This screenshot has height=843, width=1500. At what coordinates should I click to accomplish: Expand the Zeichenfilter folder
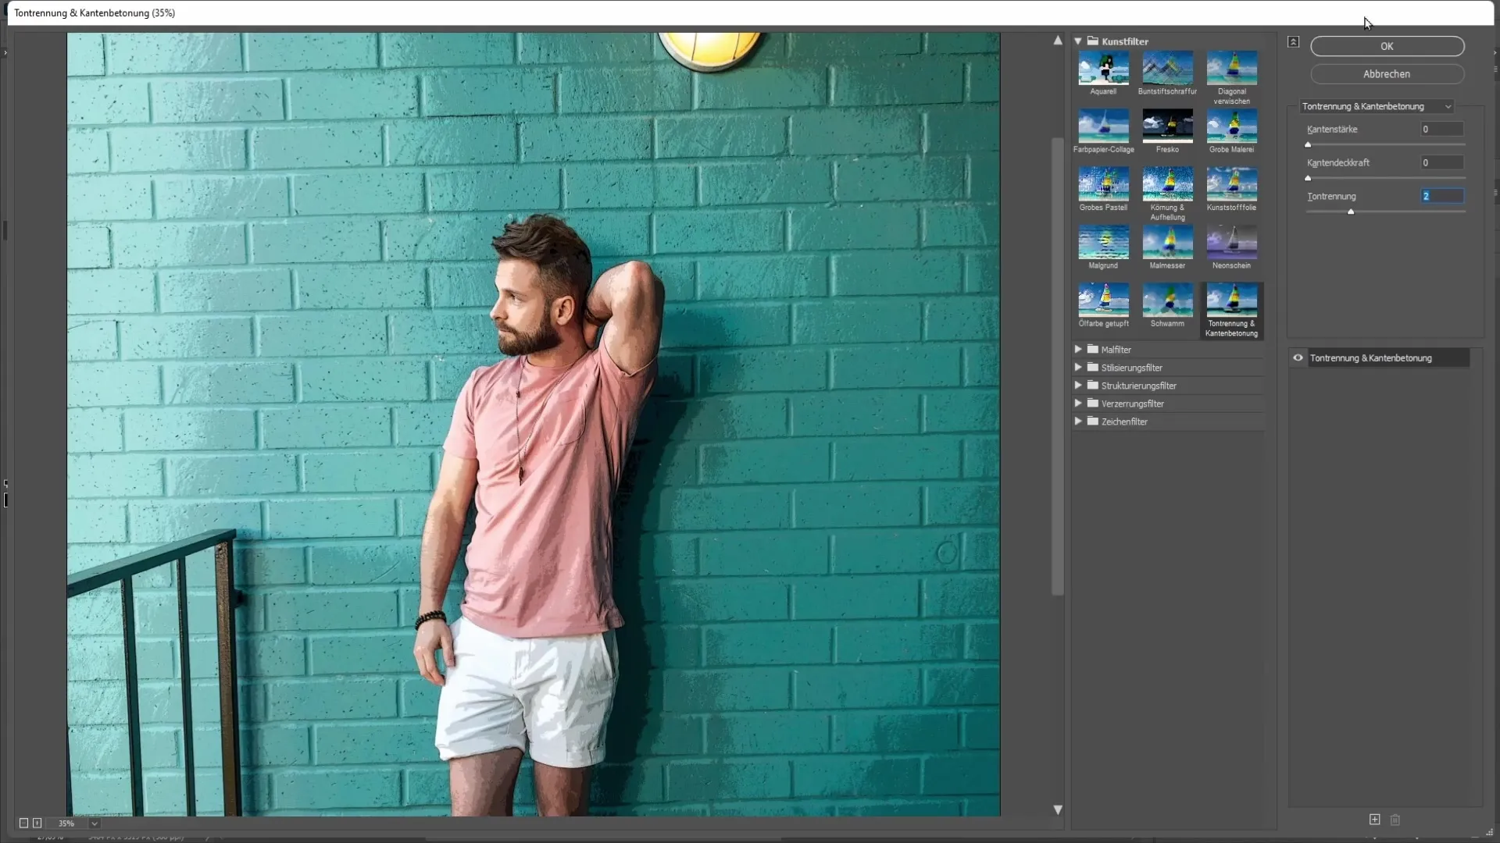[1078, 421]
